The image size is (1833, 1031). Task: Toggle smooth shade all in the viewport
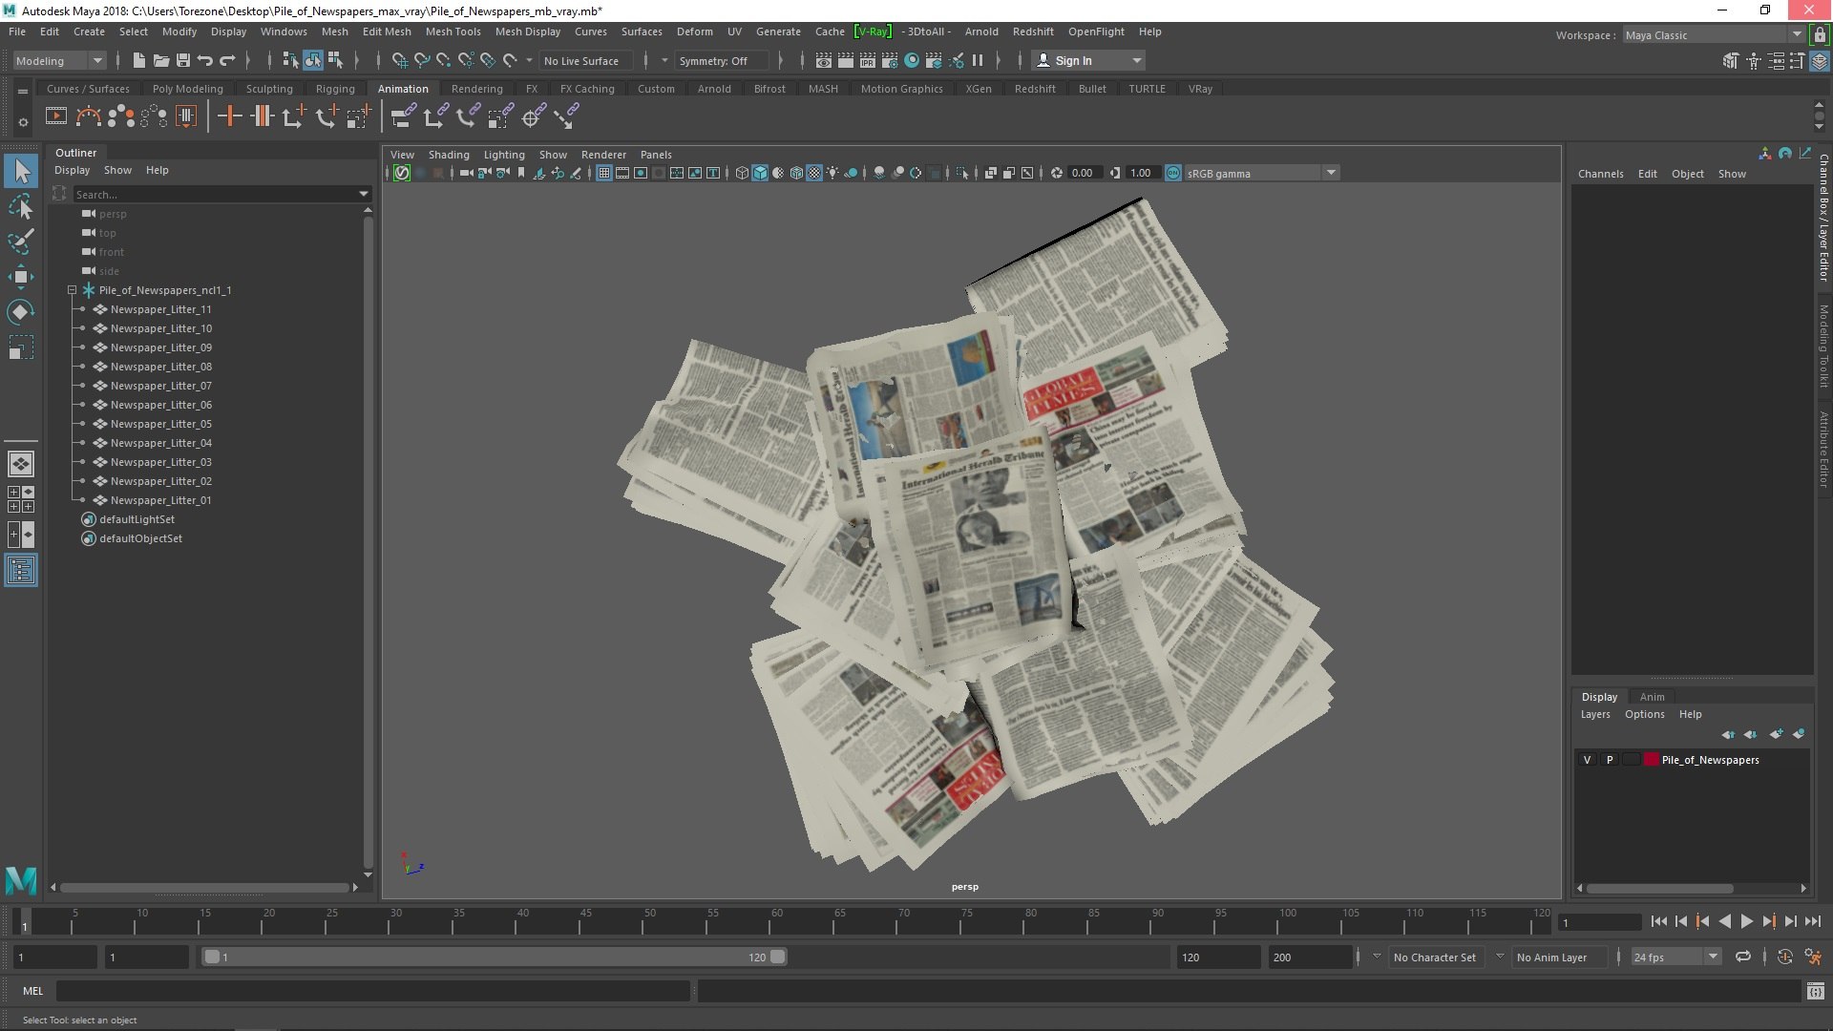(760, 173)
